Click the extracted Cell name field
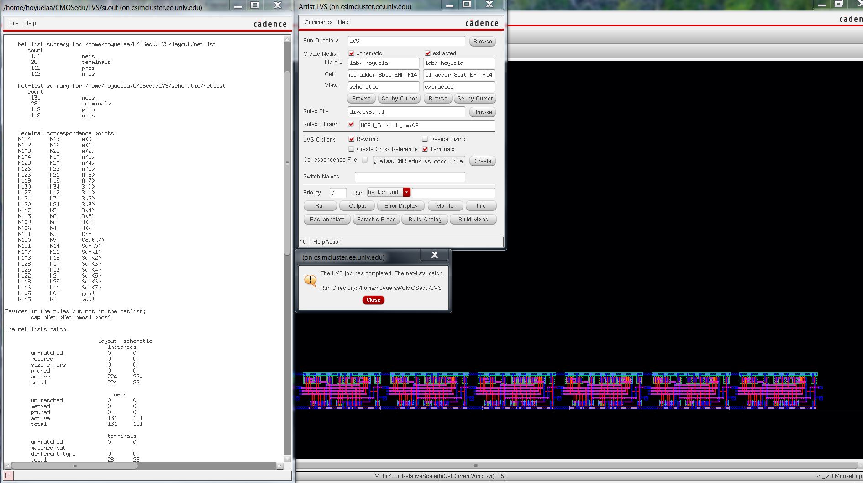This screenshot has width=863, height=483. click(459, 75)
